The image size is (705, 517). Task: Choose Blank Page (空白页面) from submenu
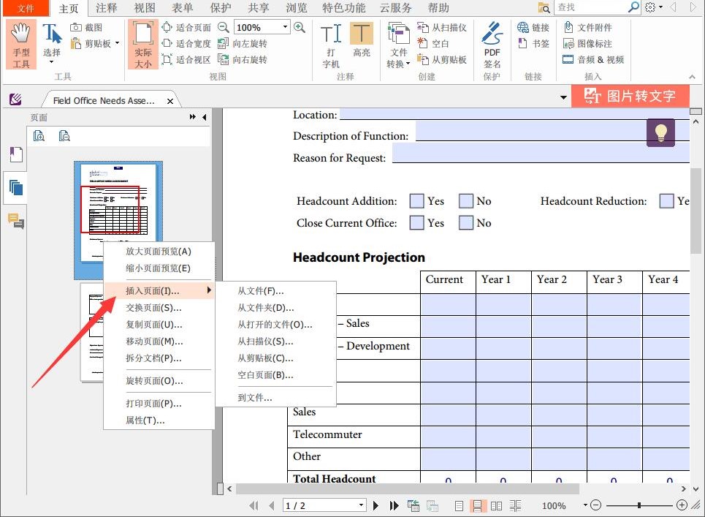(x=265, y=375)
